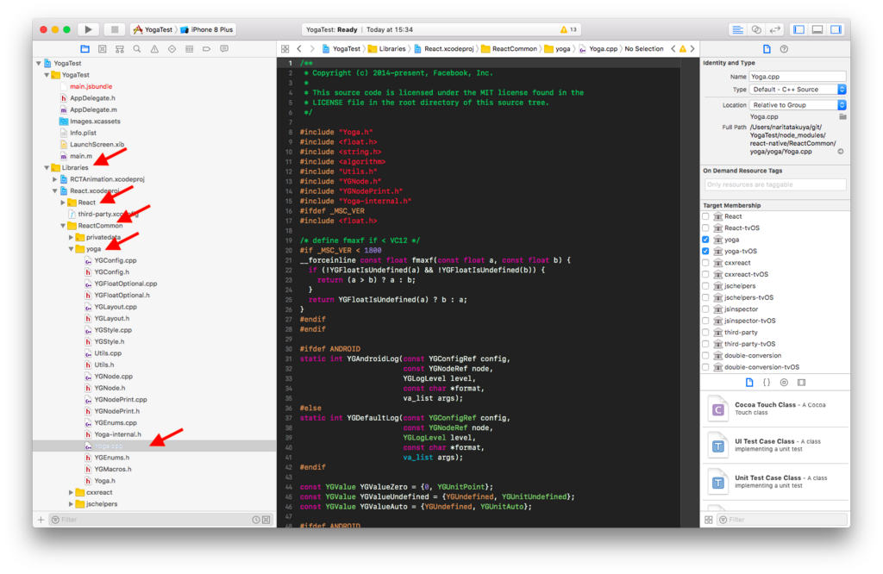Select Cocoa Touch Class template
The width and height of the screenshot is (883, 574).
pyautogui.click(x=775, y=409)
